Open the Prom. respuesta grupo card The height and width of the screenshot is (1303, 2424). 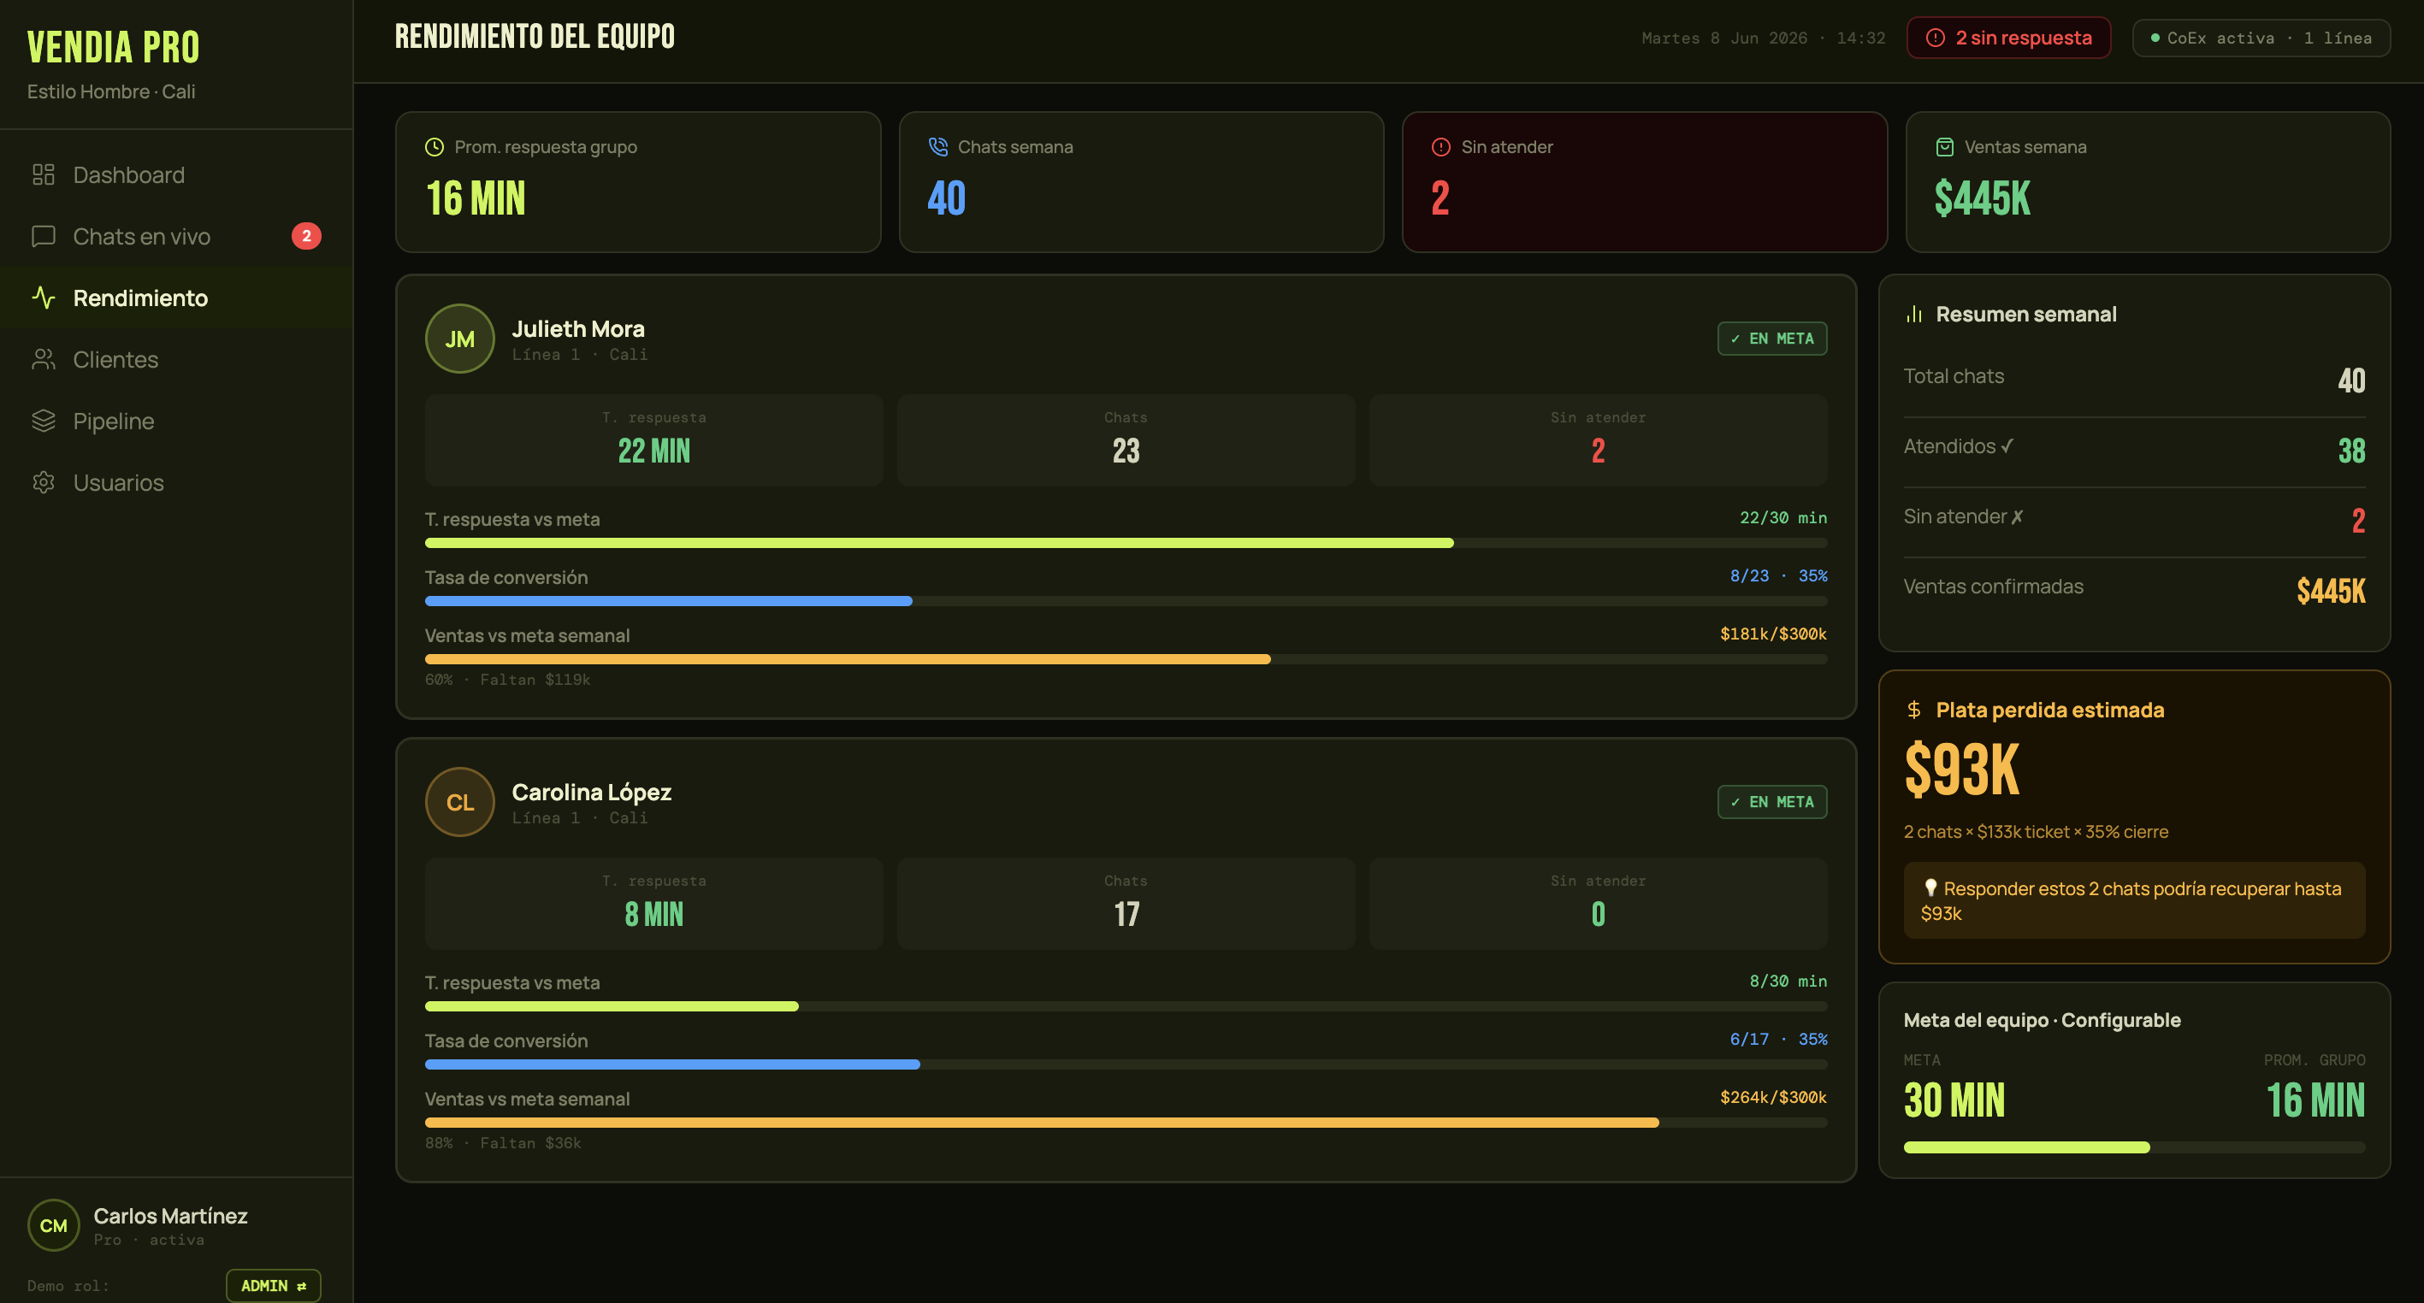[x=638, y=182]
